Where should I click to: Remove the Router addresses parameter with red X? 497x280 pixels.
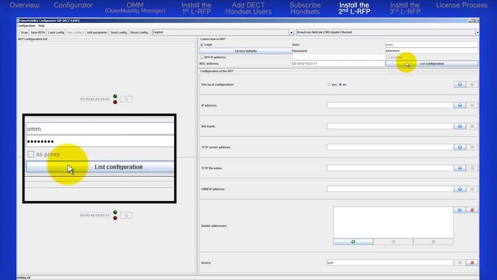point(472,210)
